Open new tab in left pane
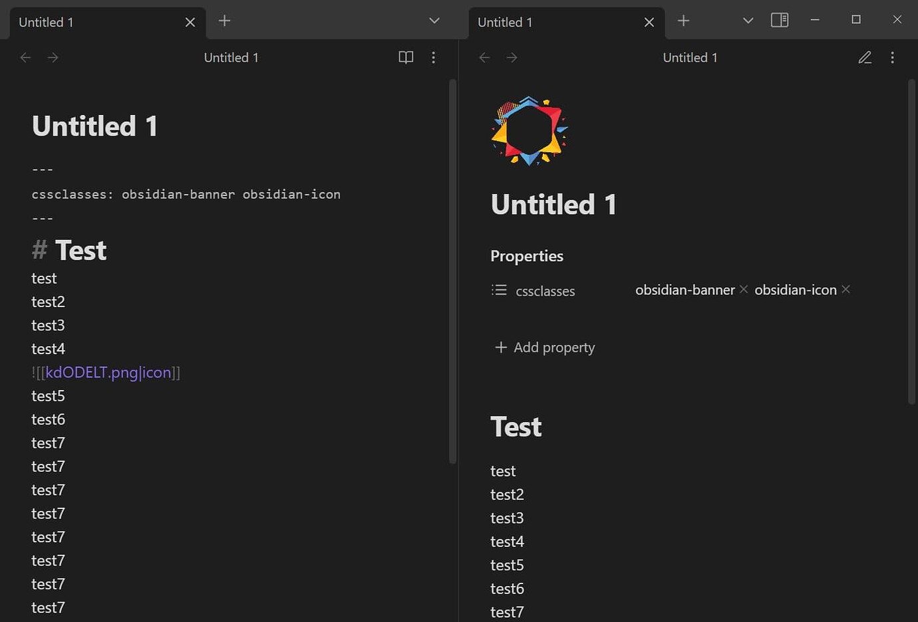 [x=224, y=21]
